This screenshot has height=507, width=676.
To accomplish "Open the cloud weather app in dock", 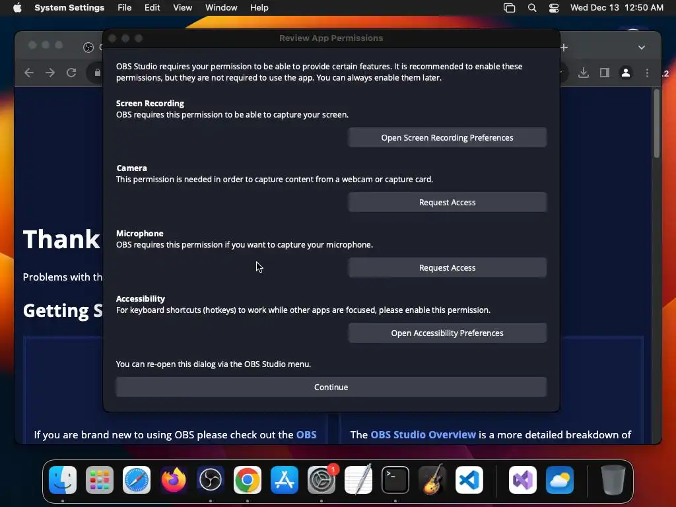I will [560, 480].
